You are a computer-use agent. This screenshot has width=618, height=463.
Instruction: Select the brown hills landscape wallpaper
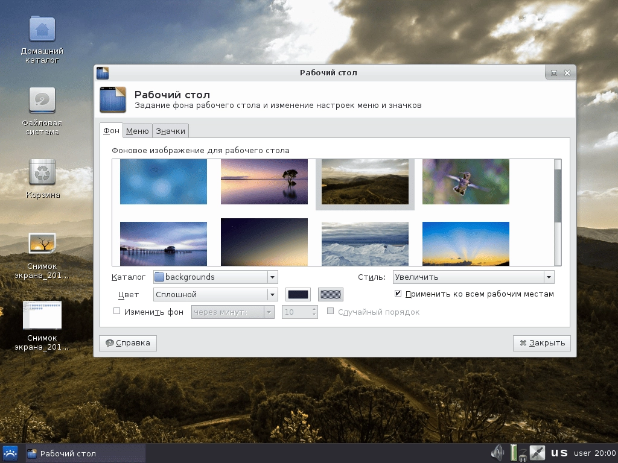click(365, 181)
